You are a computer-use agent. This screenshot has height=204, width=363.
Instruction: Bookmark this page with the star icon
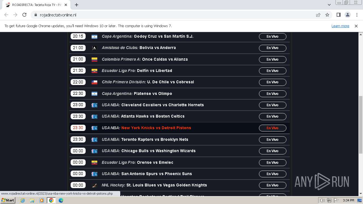[327, 15]
